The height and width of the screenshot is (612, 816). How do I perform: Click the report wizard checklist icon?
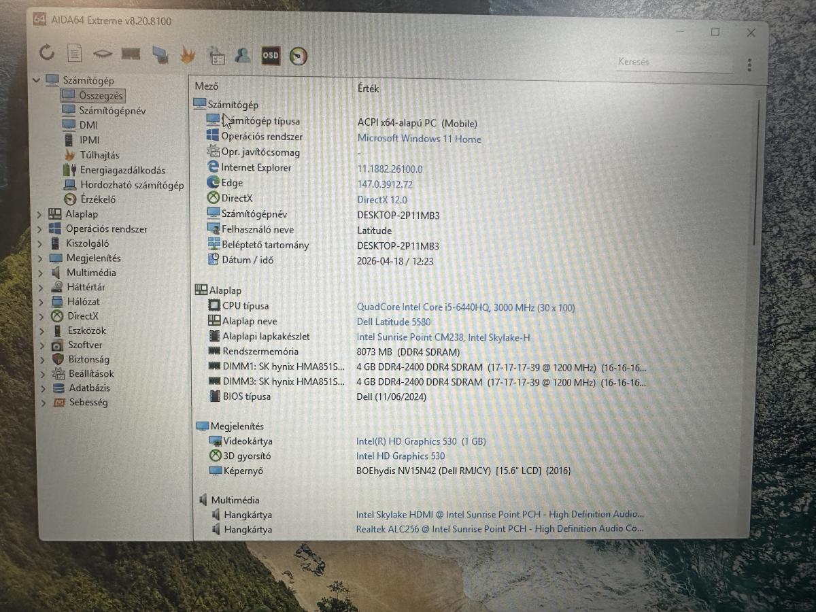tap(216, 53)
